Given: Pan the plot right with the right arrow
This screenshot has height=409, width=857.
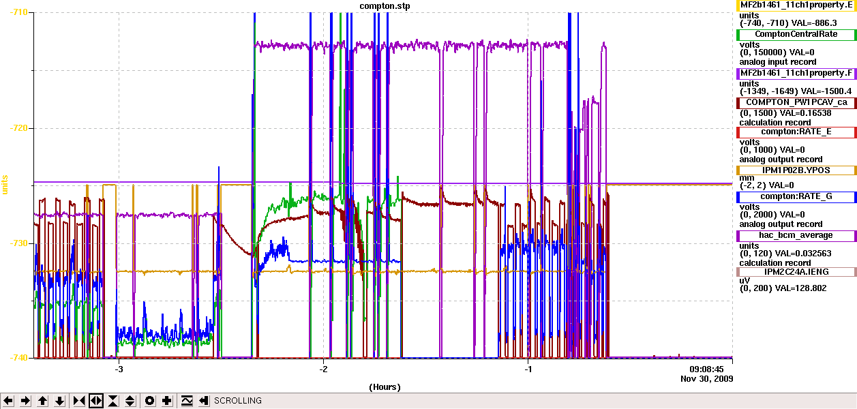Looking at the screenshot, I should pyautogui.click(x=25, y=401).
